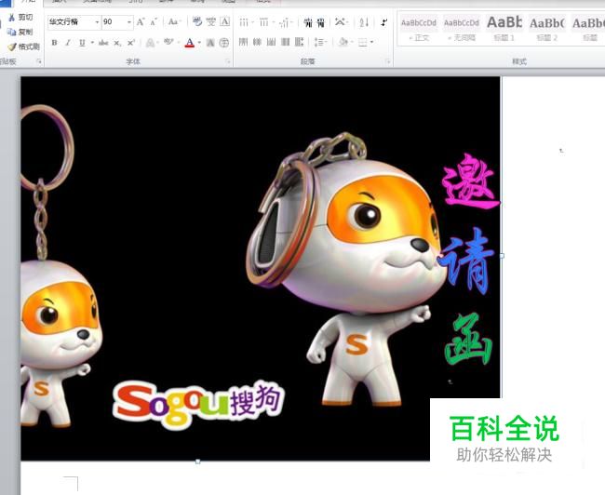
Task: Click the Phonetic Guide icon
Action: pyautogui.click(x=210, y=22)
